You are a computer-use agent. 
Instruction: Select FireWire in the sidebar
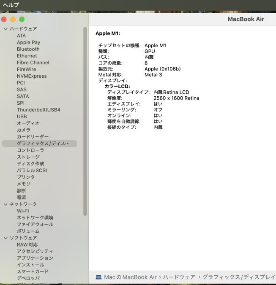coord(27,69)
